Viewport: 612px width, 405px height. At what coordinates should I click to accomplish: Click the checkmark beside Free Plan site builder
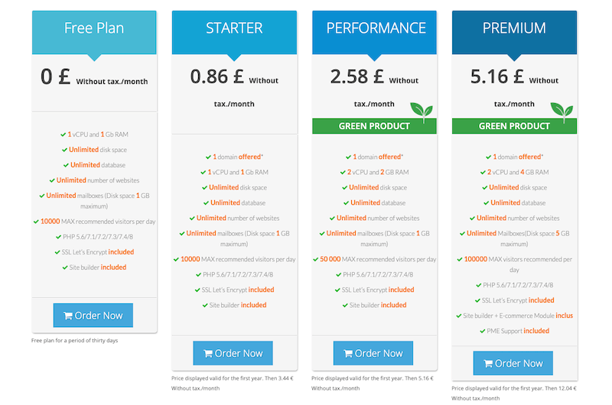pos(65,267)
